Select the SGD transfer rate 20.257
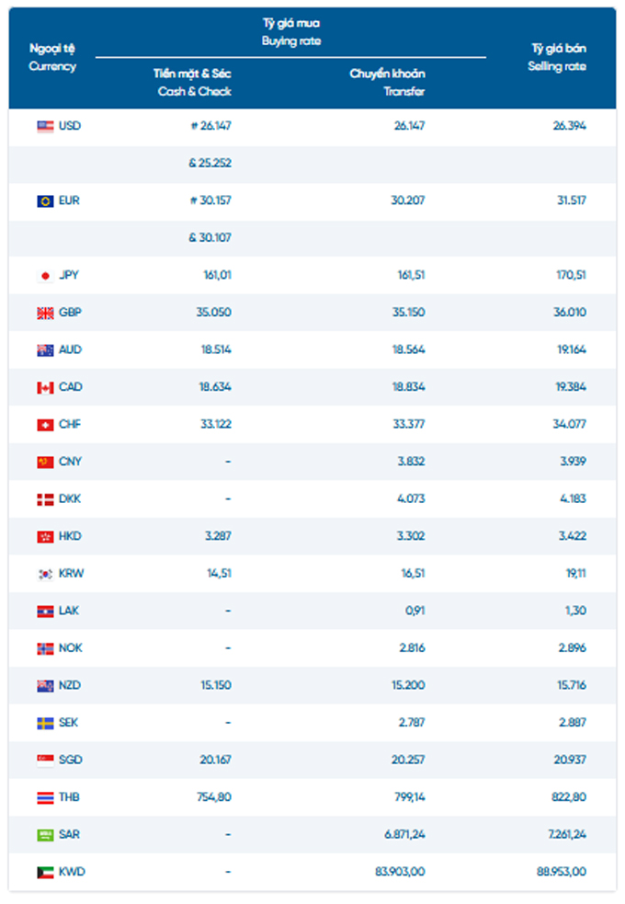Screen dimensions: 625x904 point(408,760)
